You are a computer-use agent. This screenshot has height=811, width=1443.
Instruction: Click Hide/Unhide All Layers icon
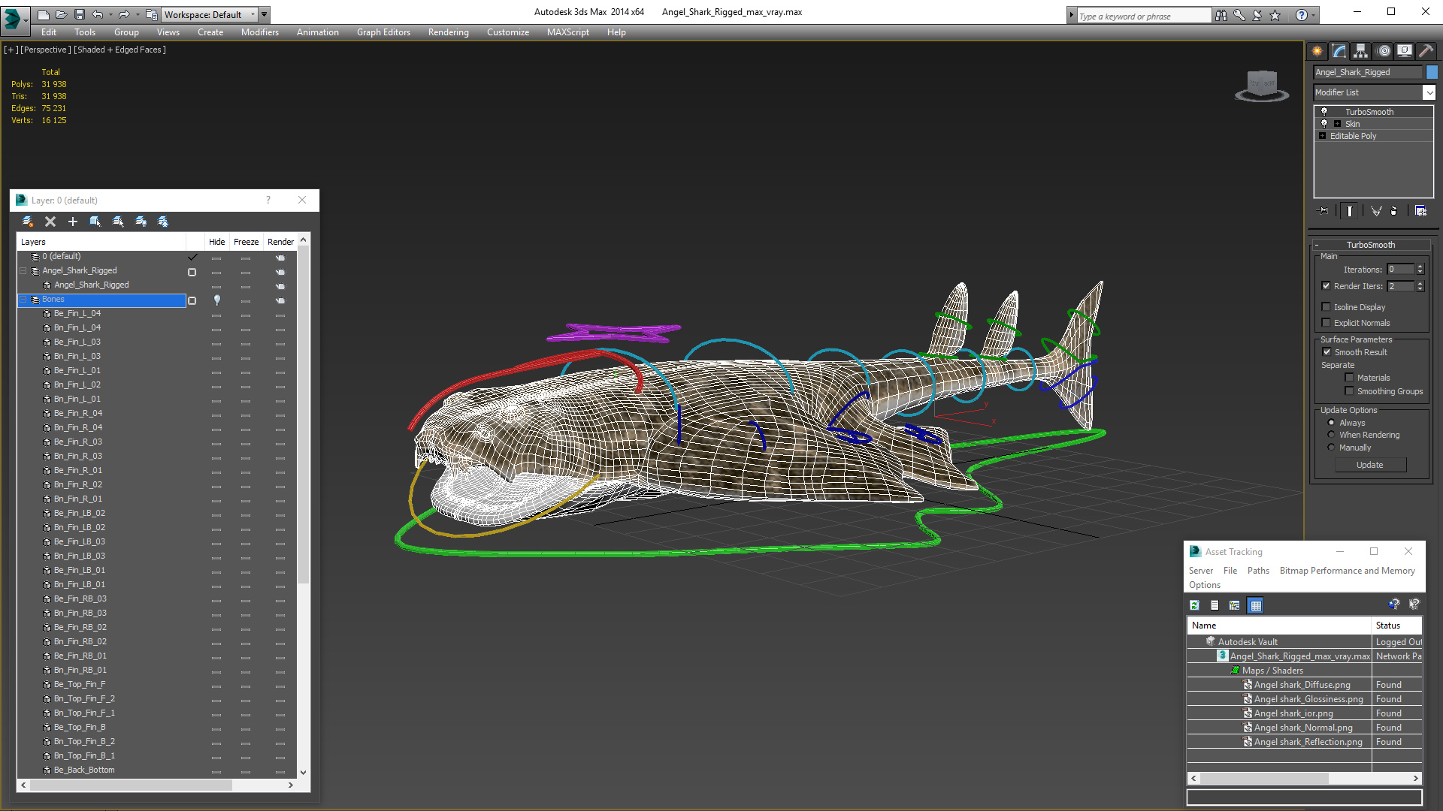(141, 222)
